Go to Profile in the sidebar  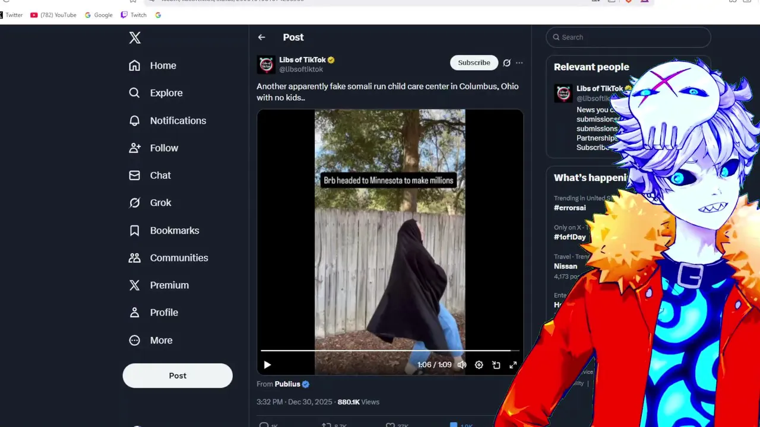tap(153, 313)
